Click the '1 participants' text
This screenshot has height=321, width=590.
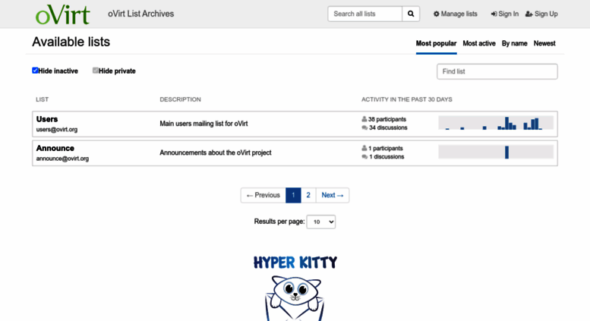[x=385, y=148]
